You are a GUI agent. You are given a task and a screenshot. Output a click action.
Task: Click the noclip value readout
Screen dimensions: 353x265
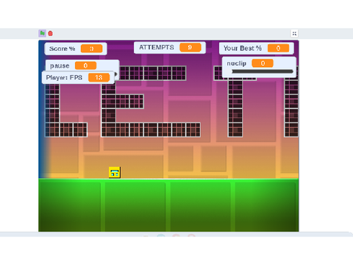tap(263, 63)
